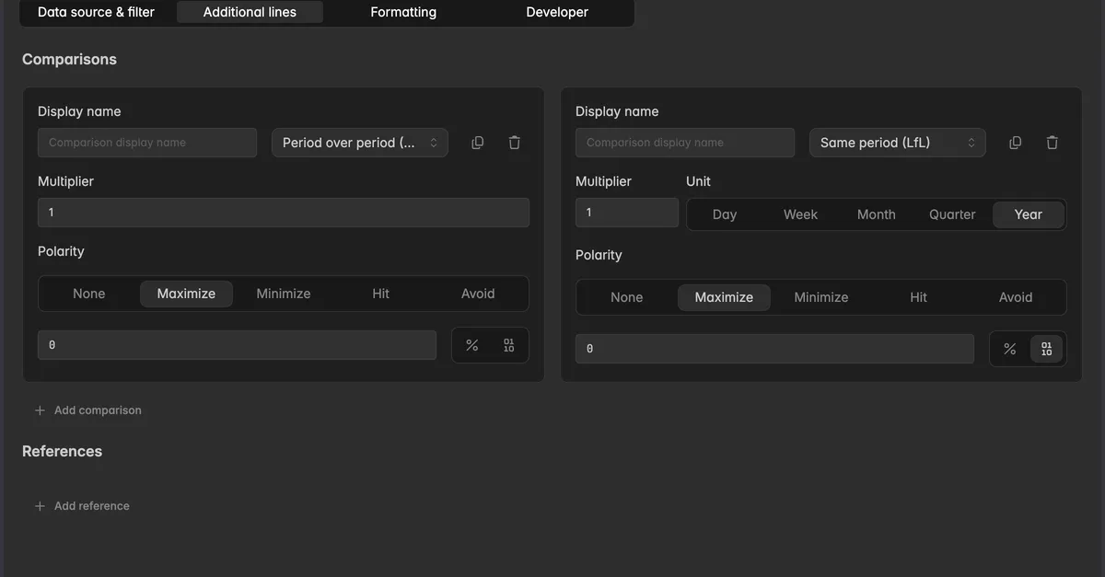Select numeric icon in Same period card
This screenshot has width=1105, height=577.
pos(1046,349)
